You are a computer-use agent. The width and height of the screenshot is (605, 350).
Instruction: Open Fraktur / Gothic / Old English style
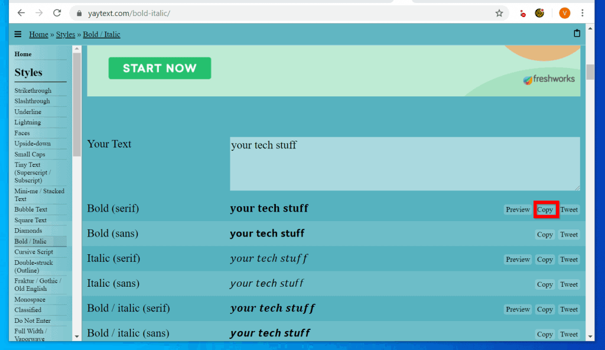[x=38, y=285]
